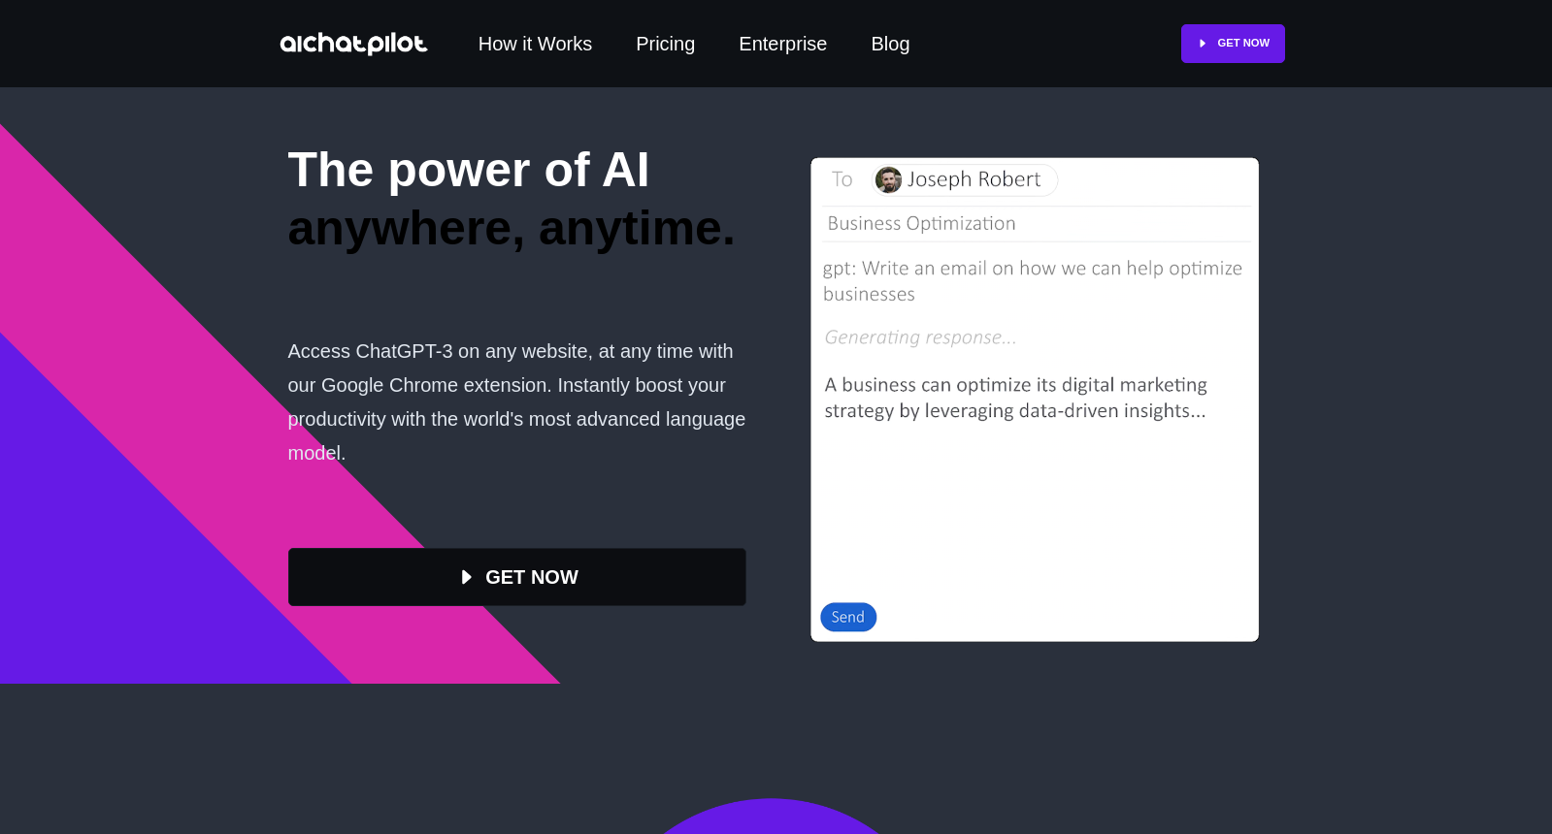1552x834 pixels.
Task: Click the gpt prompt text in email body
Action: 1033,281
